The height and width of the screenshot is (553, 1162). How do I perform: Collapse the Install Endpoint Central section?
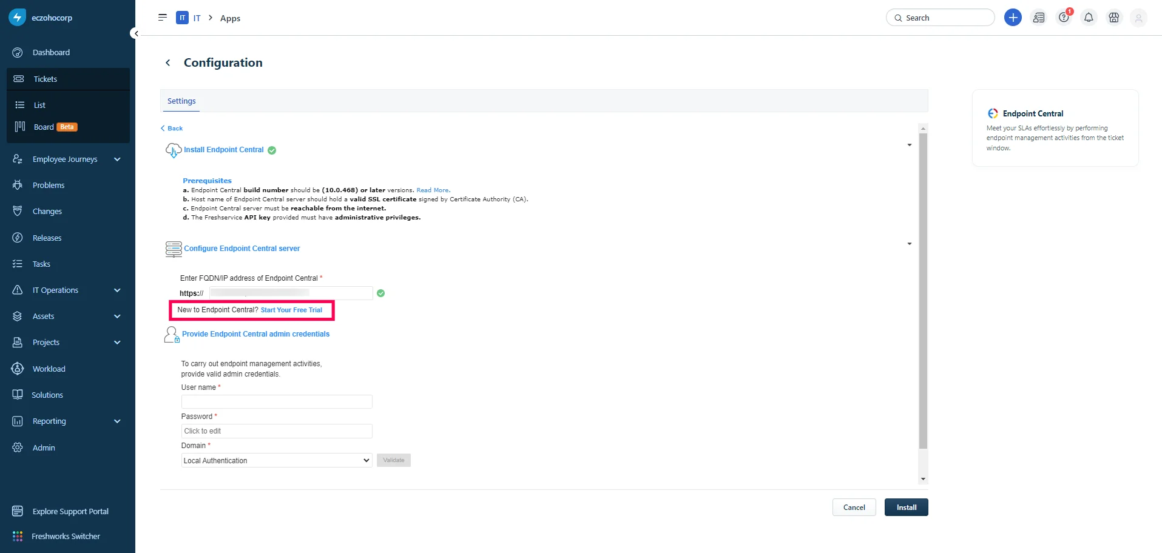(x=909, y=145)
